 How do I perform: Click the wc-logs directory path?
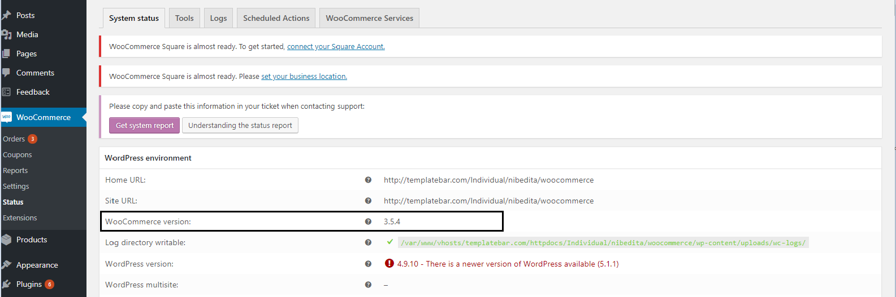click(603, 242)
